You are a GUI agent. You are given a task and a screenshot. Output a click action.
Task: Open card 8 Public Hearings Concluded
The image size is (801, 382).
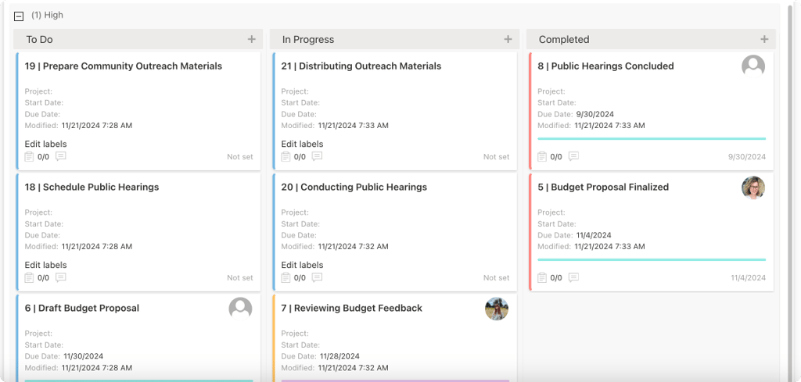(x=605, y=66)
